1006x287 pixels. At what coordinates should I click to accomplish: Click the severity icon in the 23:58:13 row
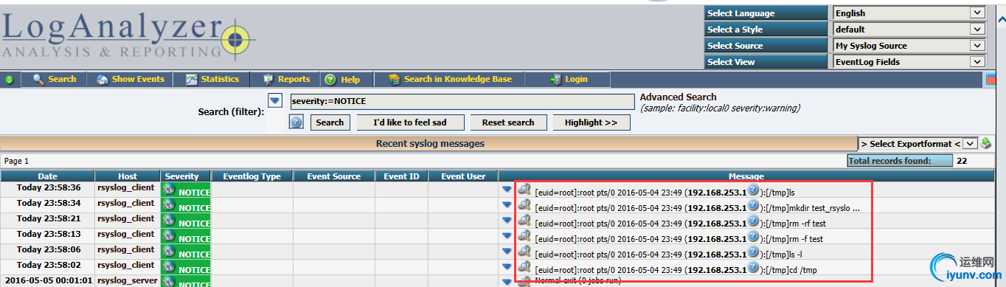pyautogui.click(x=169, y=235)
